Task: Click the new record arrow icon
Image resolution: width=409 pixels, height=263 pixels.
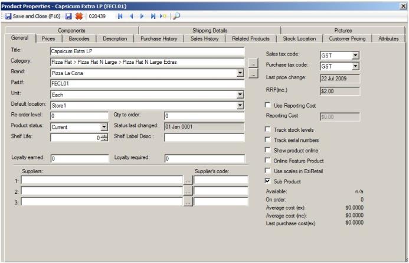Action: 163,16
